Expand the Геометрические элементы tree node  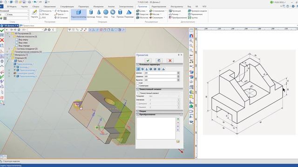(x=8, y=51)
